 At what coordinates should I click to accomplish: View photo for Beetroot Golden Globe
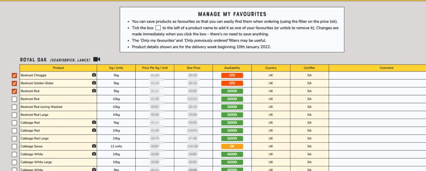pyautogui.click(x=94, y=83)
